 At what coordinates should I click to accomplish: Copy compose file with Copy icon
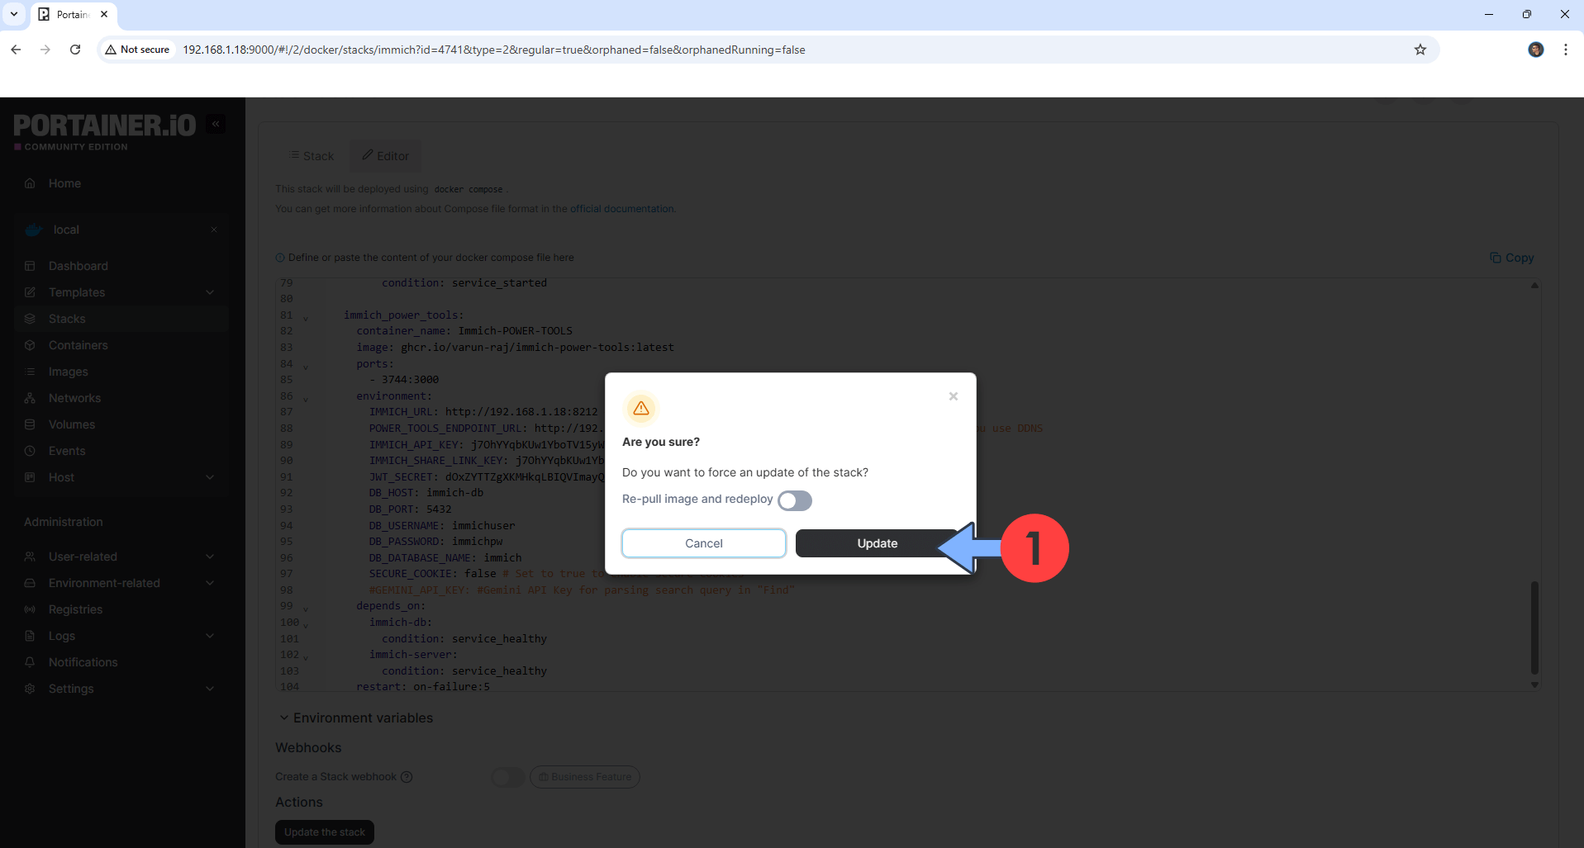click(1495, 258)
